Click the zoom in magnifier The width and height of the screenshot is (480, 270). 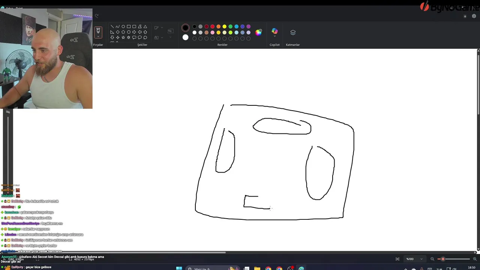475,259
